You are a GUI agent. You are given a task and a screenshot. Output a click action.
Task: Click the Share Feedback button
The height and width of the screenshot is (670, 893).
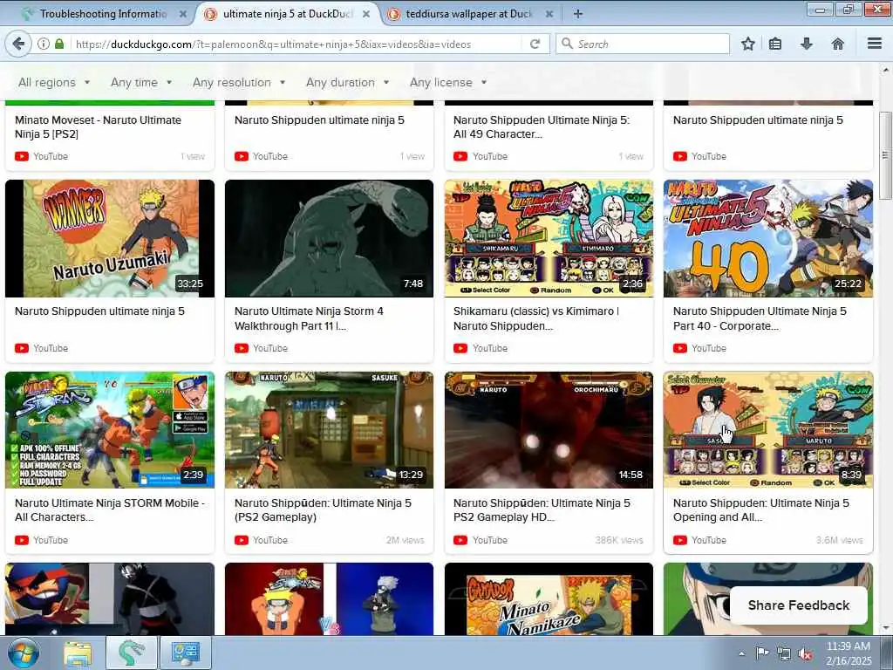pos(799,605)
